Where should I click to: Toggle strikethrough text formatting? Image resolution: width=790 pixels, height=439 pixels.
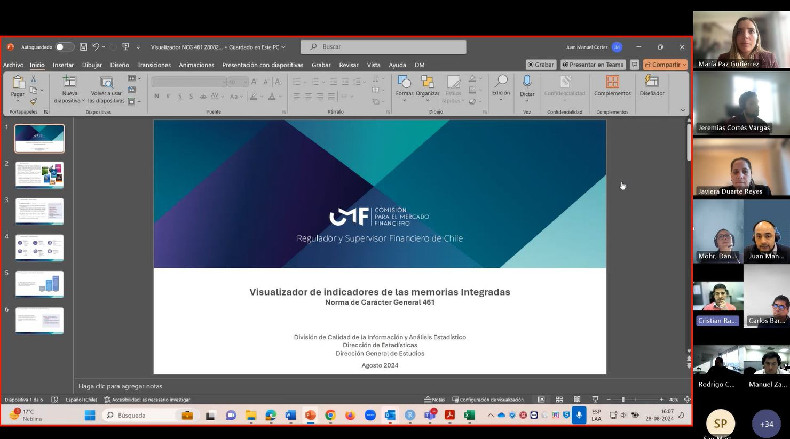pyautogui.click(x=203, y=97)
